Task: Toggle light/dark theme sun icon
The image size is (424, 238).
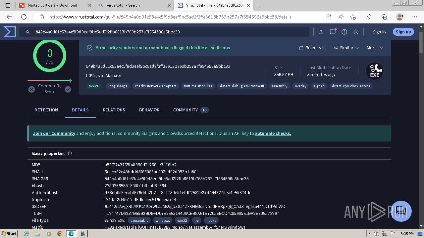Action: point(356,32)
